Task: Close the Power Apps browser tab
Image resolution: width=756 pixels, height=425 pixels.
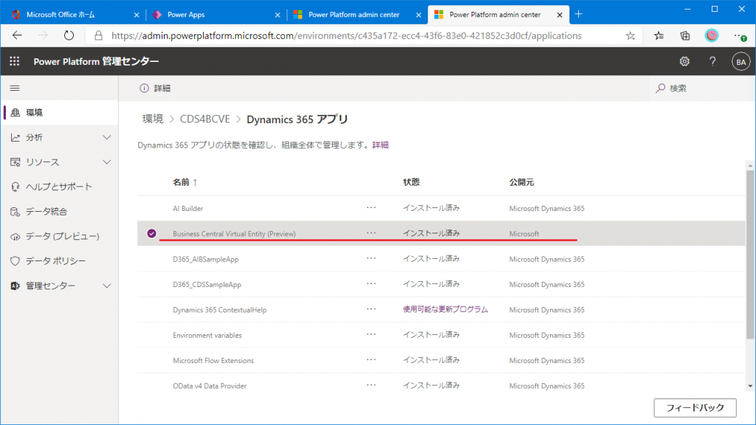Action: pyautogui.click(x=278, y=15)
